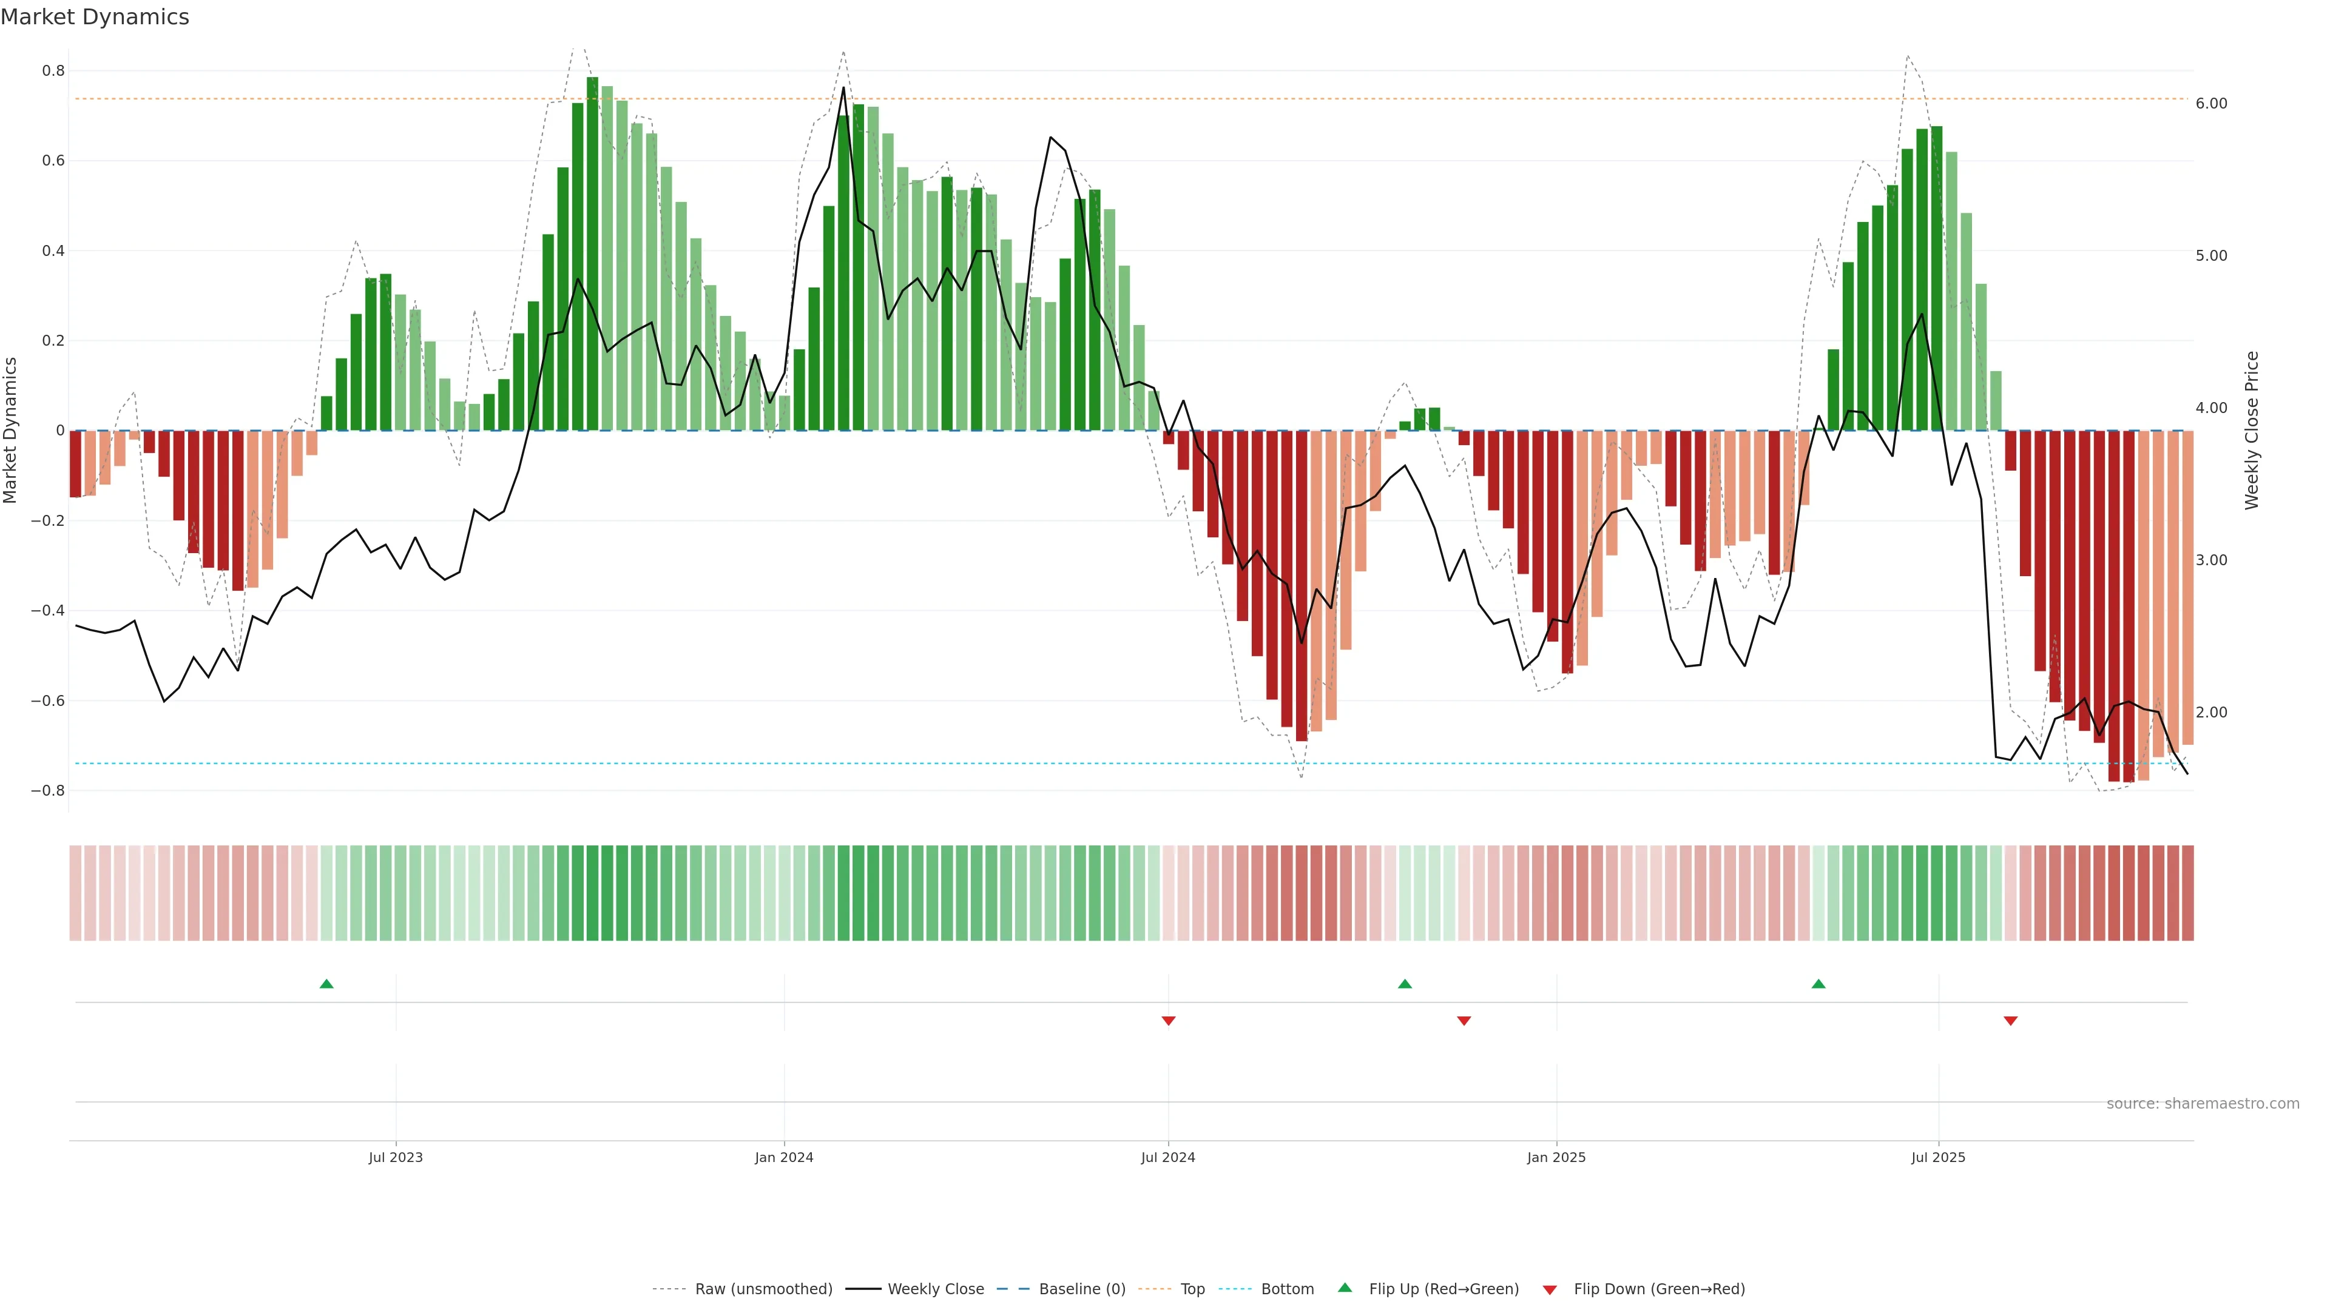Click the Flip Down legend triangle icon

coord(1550,1290)
